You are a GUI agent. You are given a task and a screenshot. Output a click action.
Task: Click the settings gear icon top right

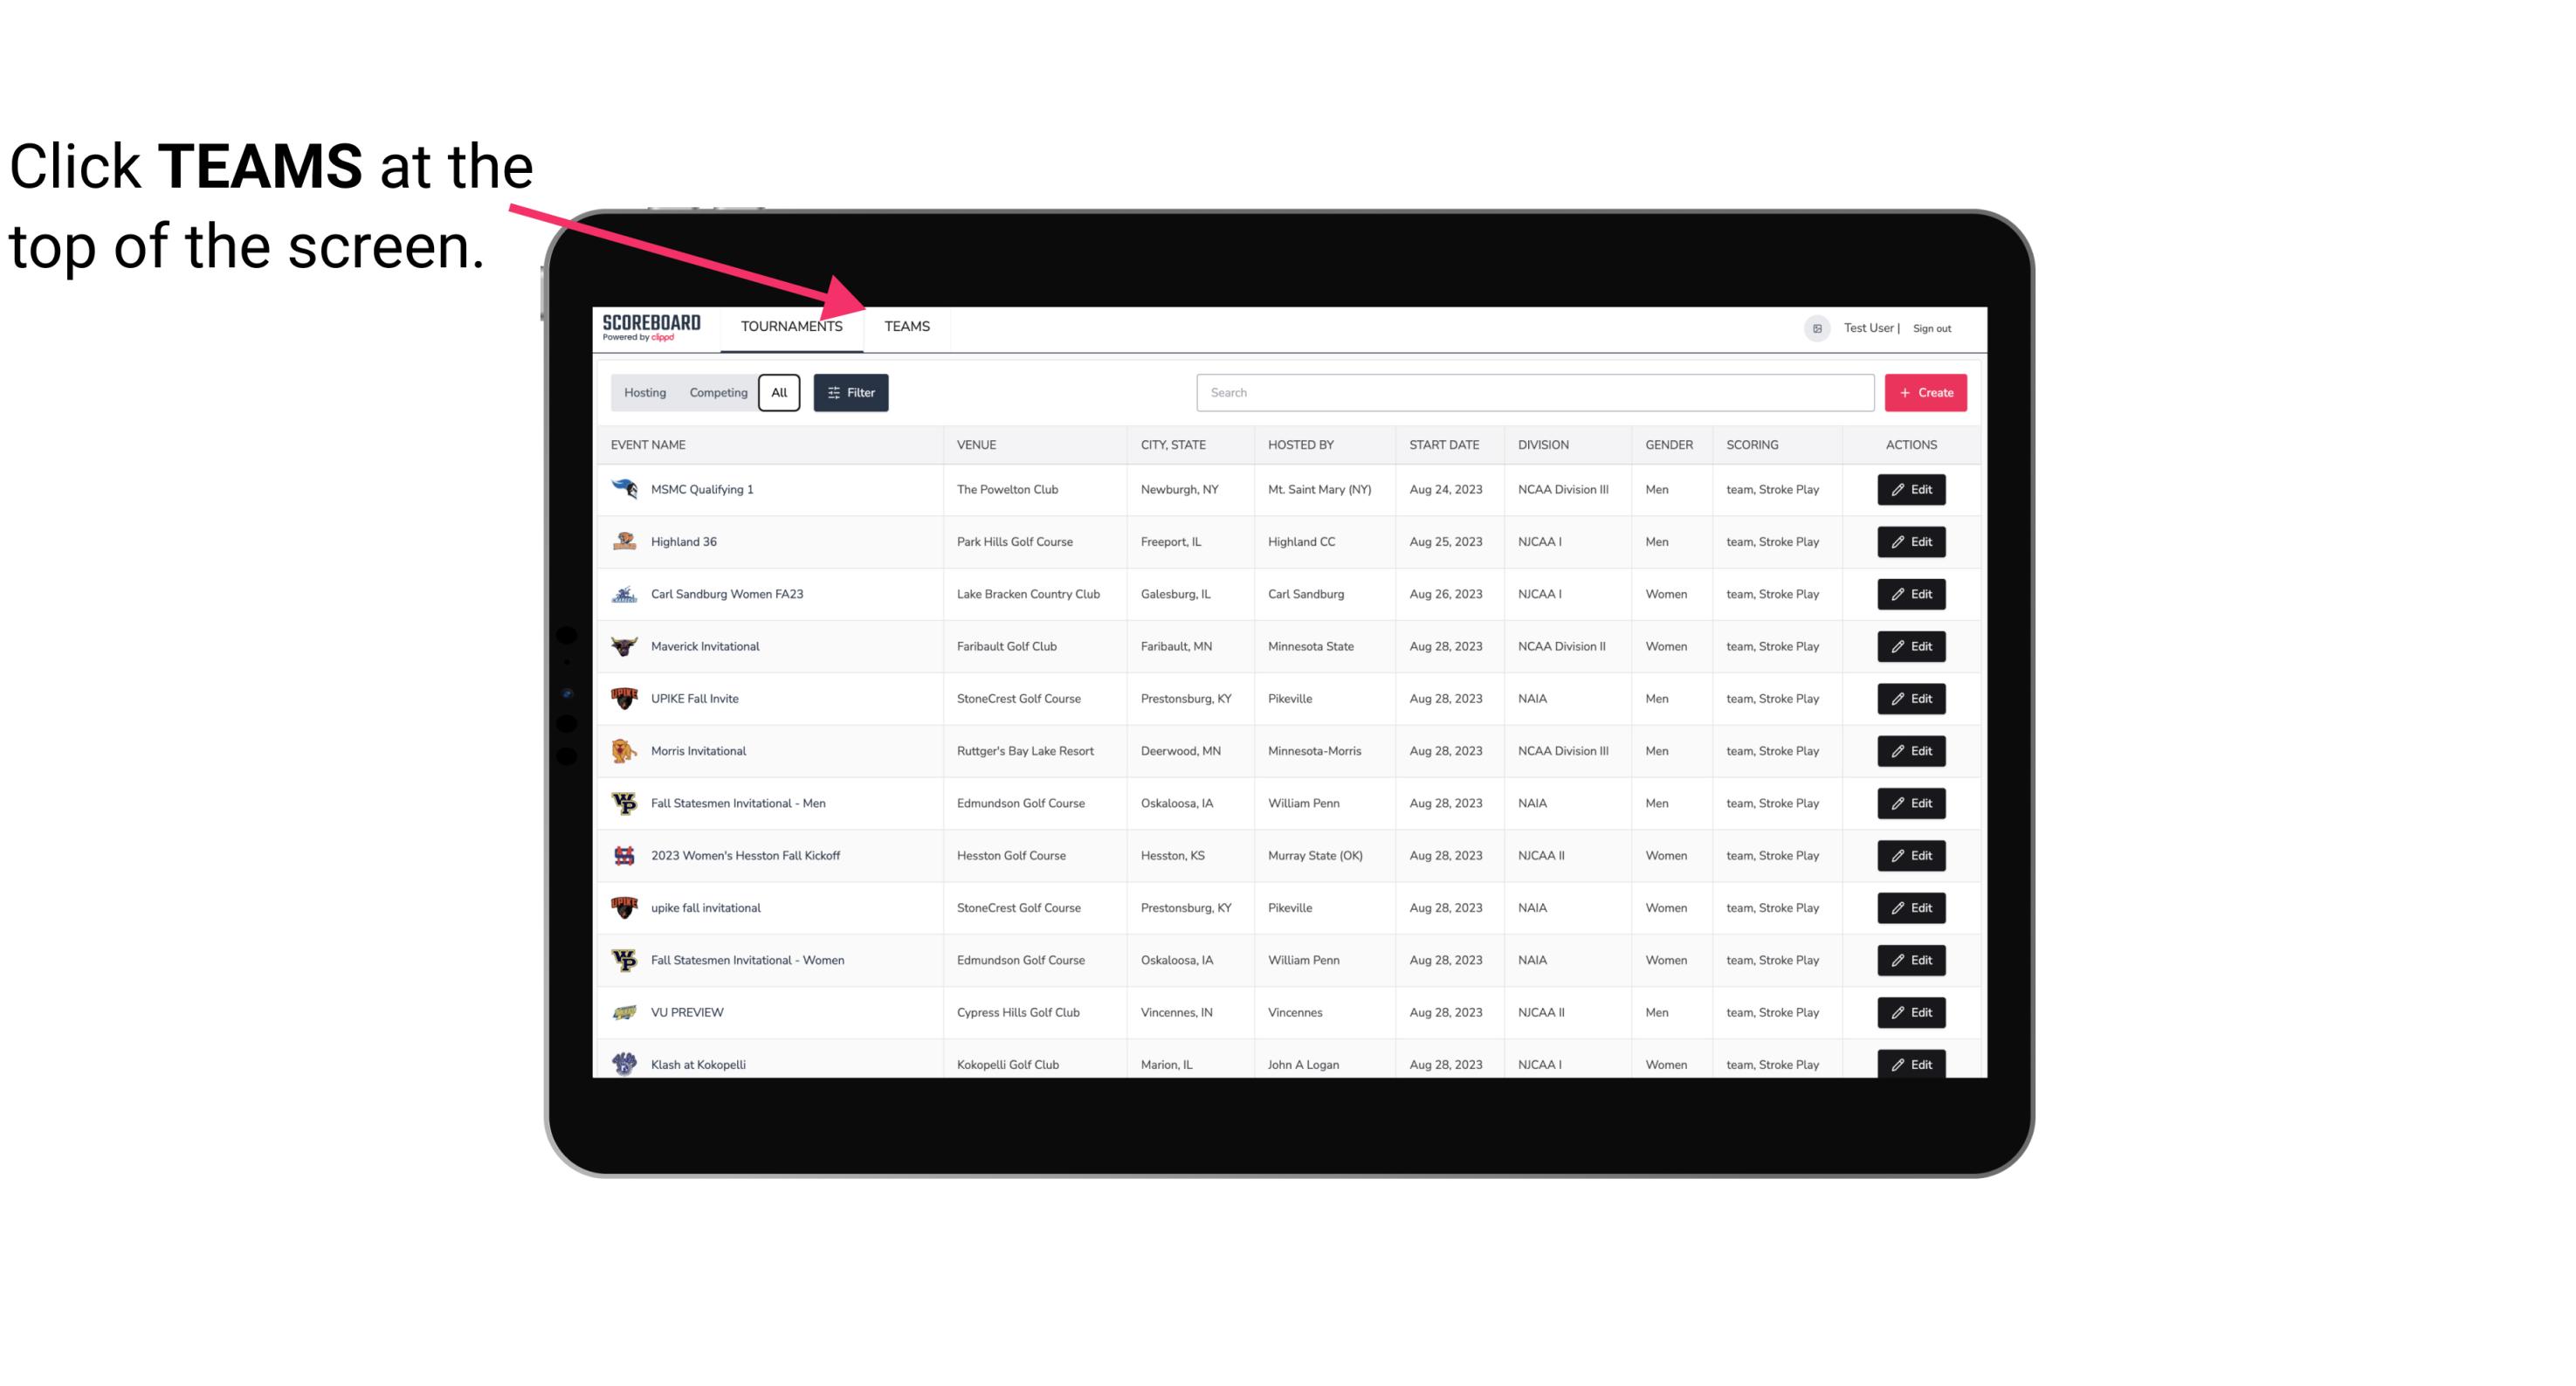1815,326
